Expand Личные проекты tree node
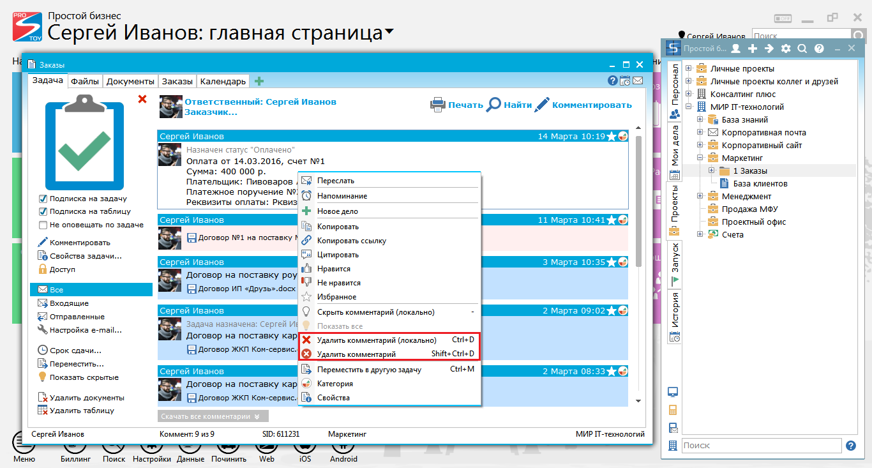Viewport: 872px width, 468px height. point(689,68)
